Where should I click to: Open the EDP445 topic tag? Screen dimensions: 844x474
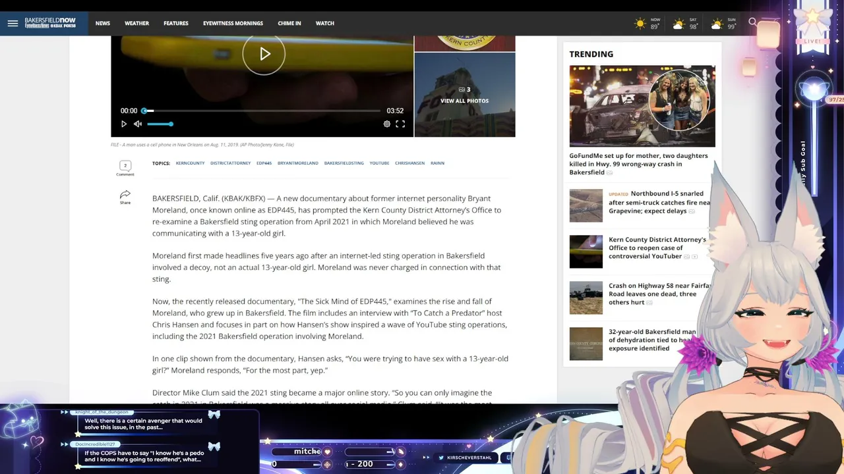[264, 163]
